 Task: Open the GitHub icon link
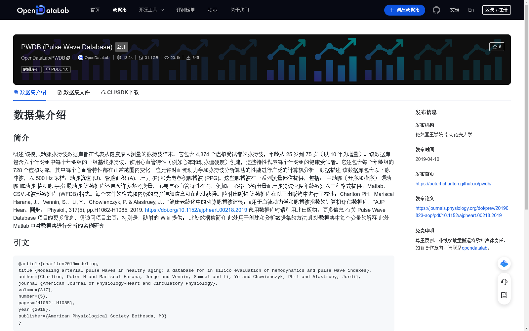tap(436, 10)
